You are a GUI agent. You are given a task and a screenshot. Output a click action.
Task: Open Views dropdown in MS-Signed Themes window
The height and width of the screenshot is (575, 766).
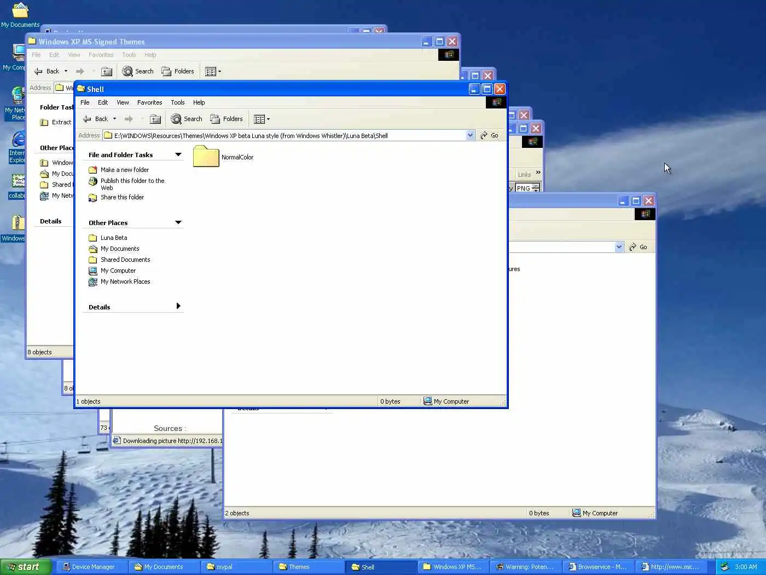click(213, 71)
